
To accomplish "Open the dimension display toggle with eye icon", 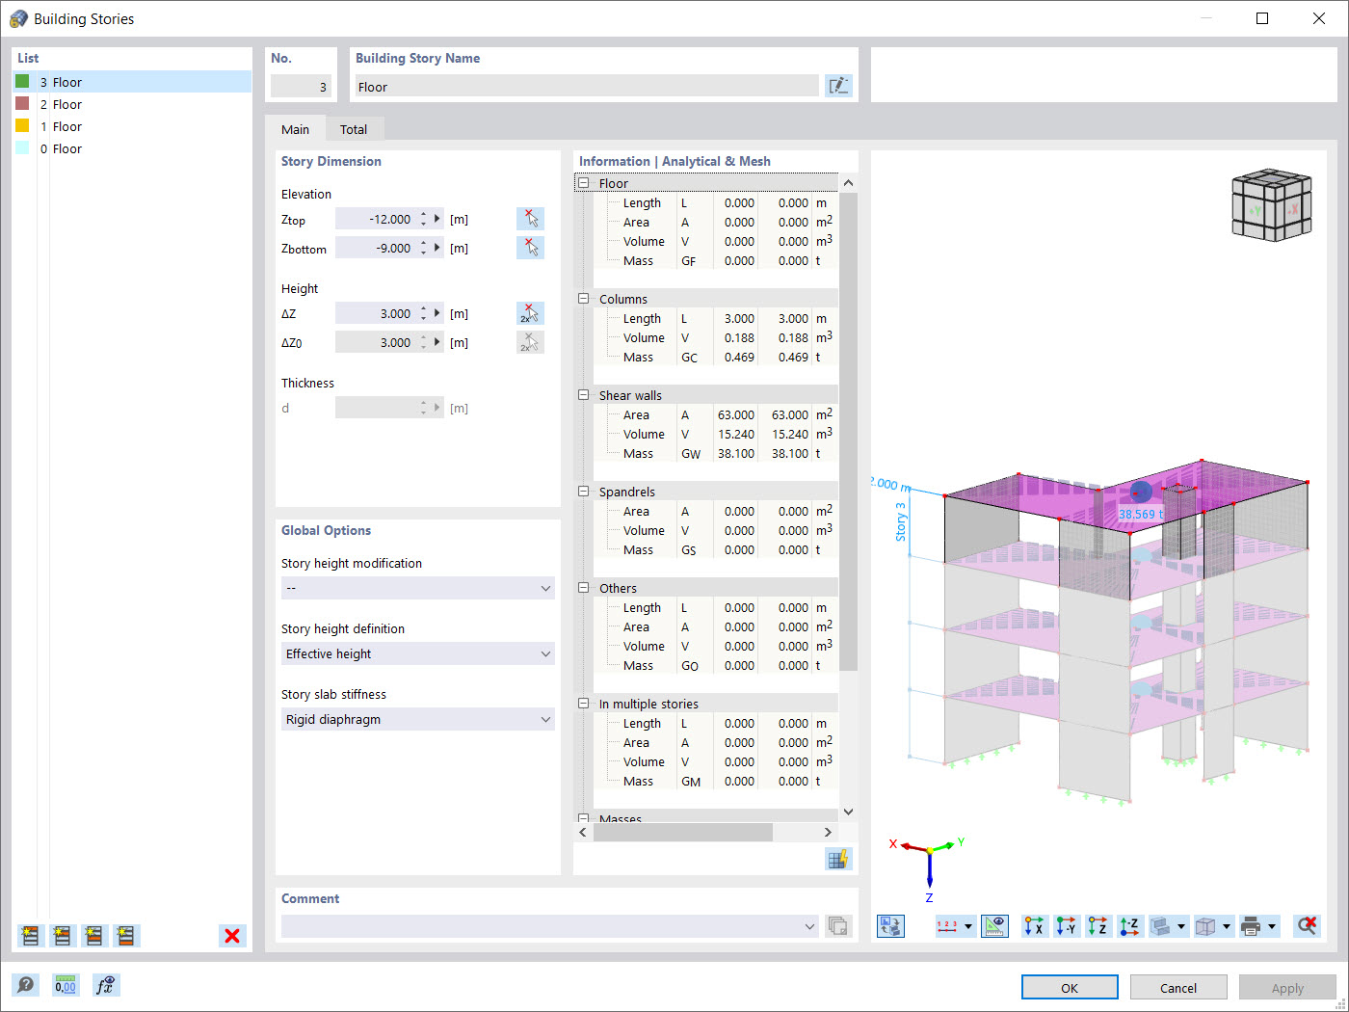I will pos(995,925).
